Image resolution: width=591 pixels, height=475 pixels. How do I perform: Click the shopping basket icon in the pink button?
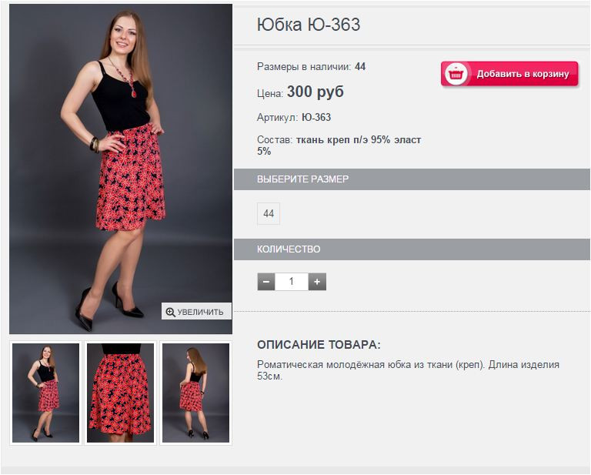(456, 74)
